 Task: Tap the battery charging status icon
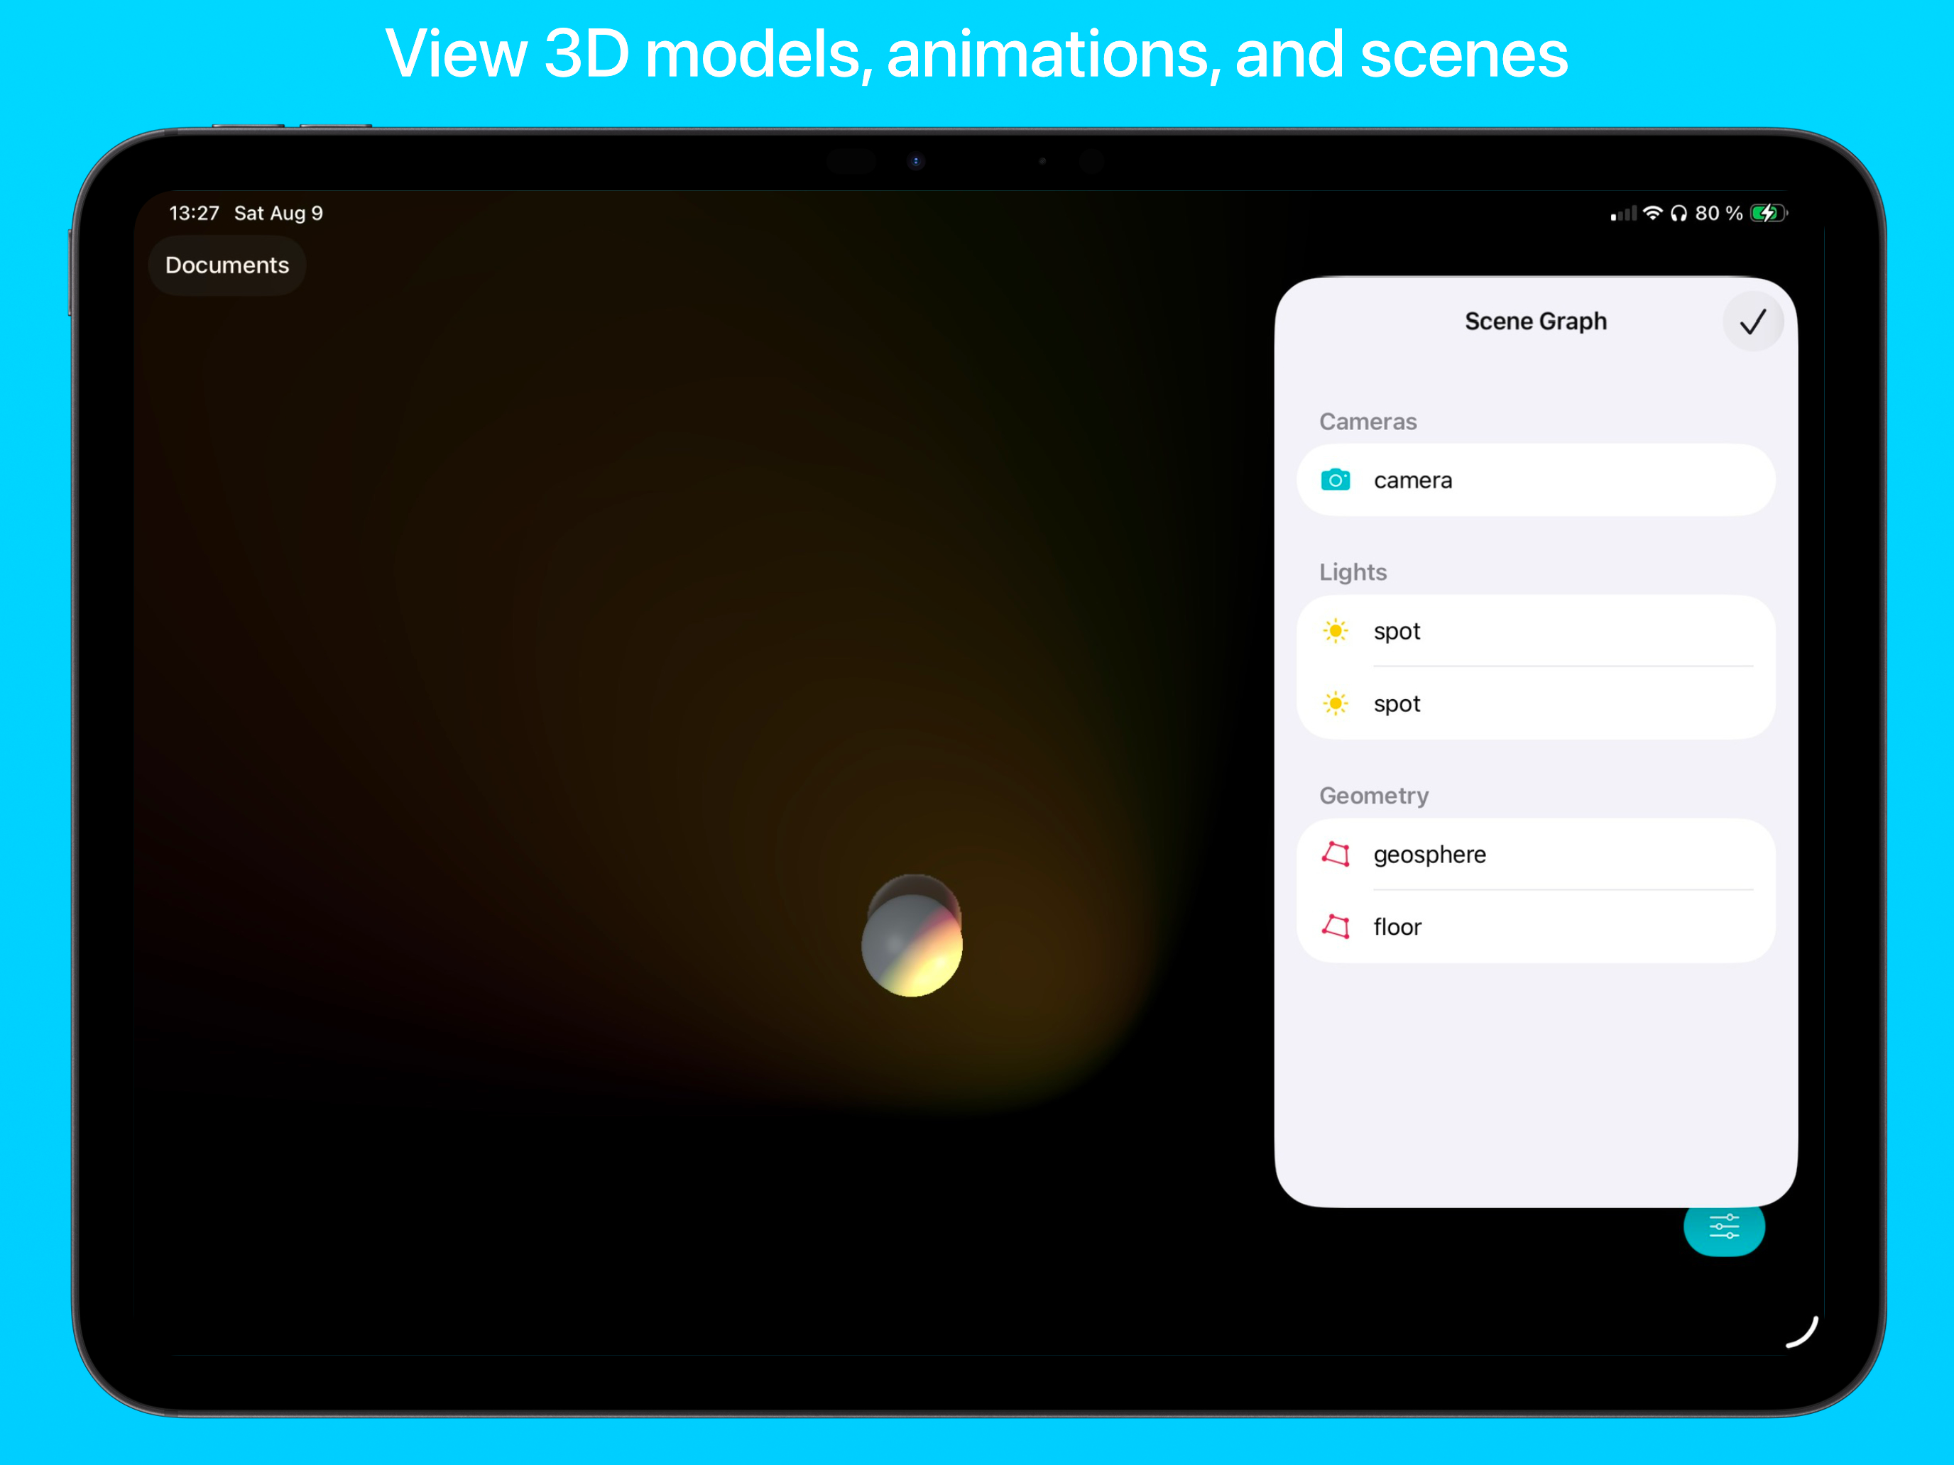coord(1767,213)
